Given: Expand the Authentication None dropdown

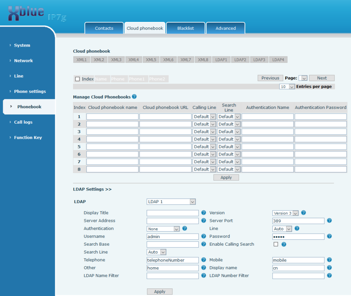Looking at the screenshot, I should [163, 229].
